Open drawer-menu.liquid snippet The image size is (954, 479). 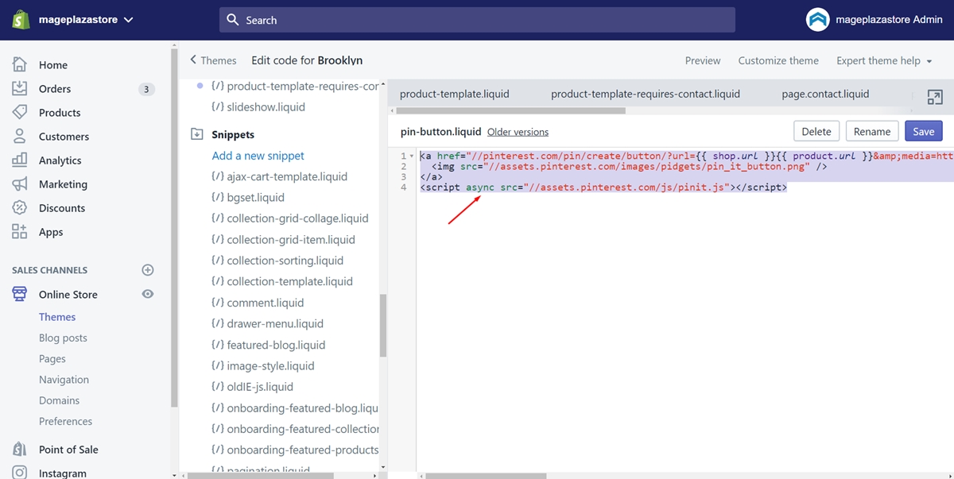[x=267, y=323]
